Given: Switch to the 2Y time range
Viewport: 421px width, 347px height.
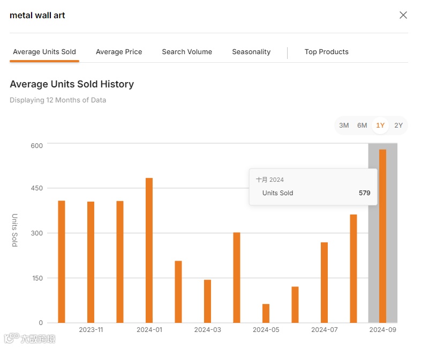Looking at the screenshot, I should click(x=399, y=125).
